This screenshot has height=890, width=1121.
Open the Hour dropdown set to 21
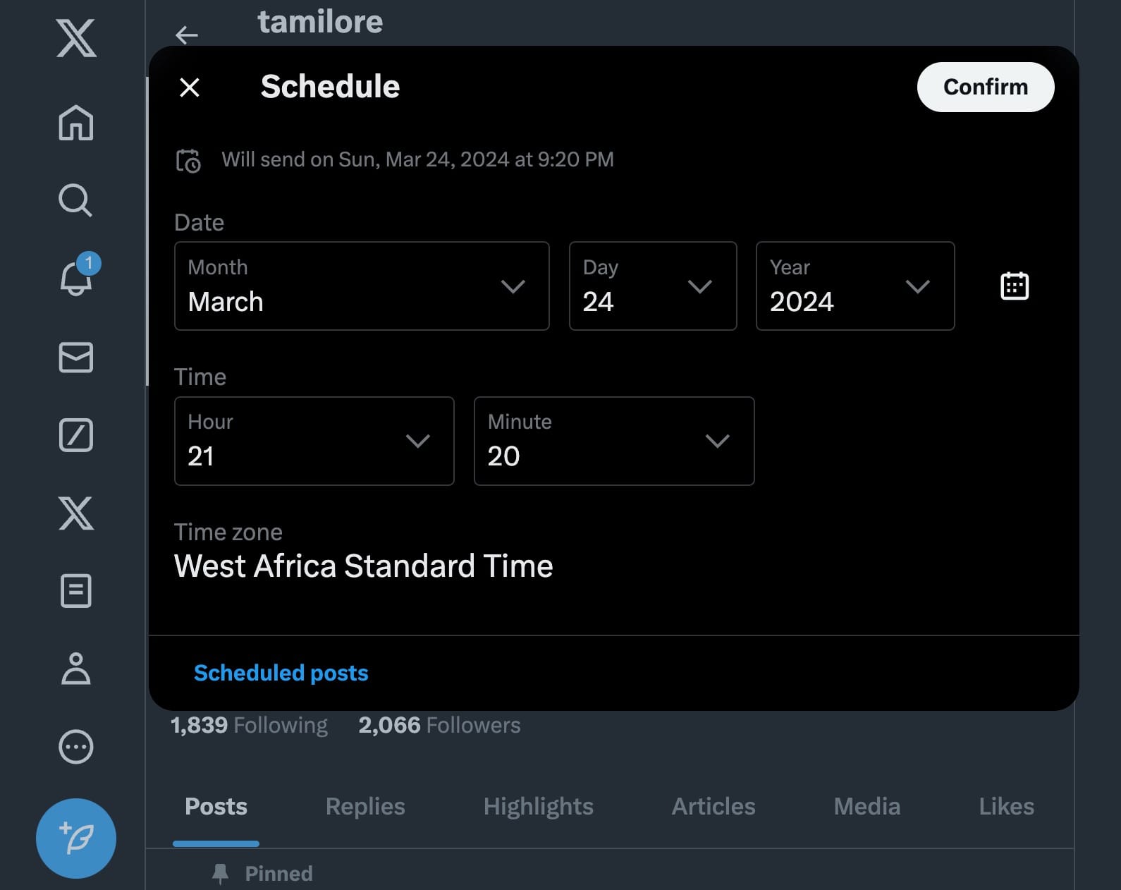314,441
